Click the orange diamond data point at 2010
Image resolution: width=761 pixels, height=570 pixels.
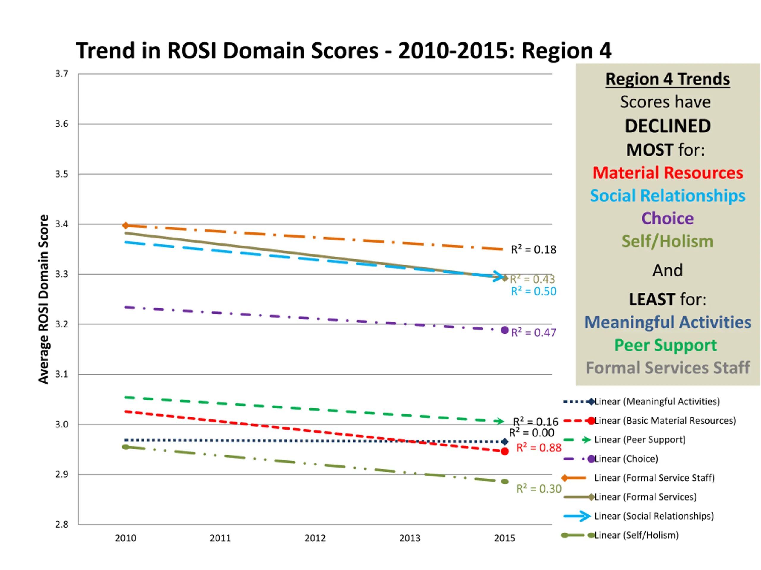pyautogui.click(x=125, y=225)
